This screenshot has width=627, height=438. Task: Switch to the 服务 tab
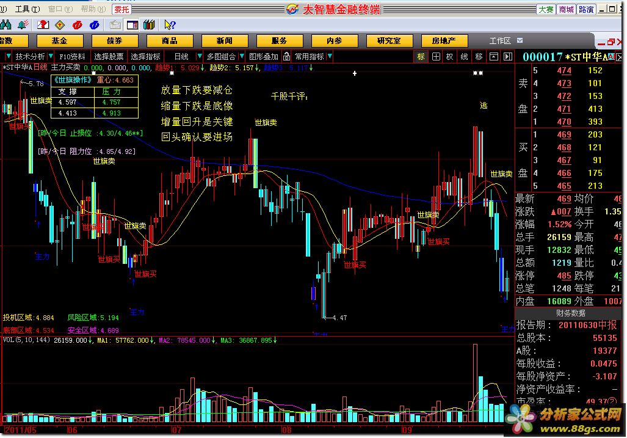(x=280, y=40)
